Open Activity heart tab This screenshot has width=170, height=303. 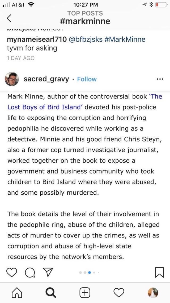pos(119,293)
